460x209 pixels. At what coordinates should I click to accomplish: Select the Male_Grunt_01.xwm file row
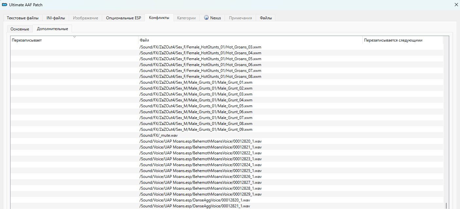pos(196,82)
